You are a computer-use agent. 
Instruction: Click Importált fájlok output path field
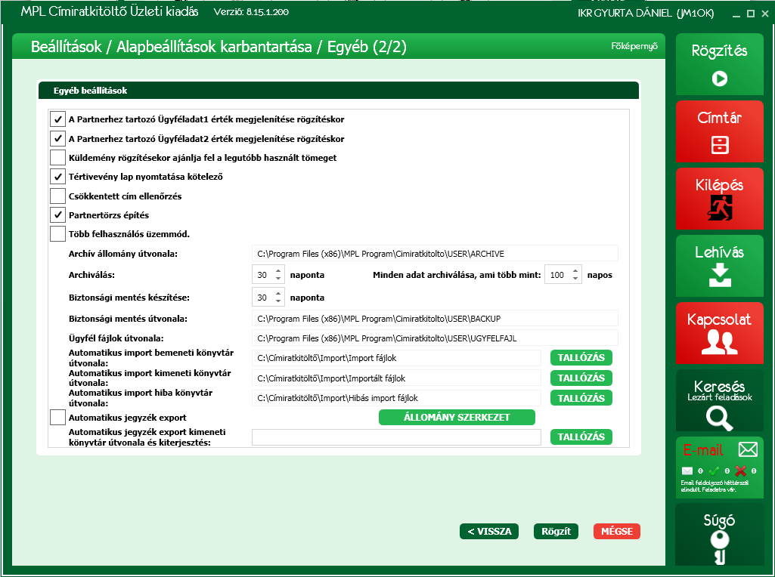(396, 378)
